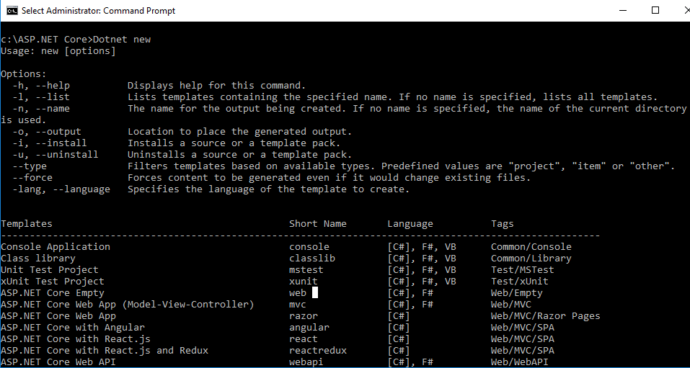Click the 'Usage: new [options]' line
The image size is (690, 368).
pyautogui.click(x=58, y=50)
